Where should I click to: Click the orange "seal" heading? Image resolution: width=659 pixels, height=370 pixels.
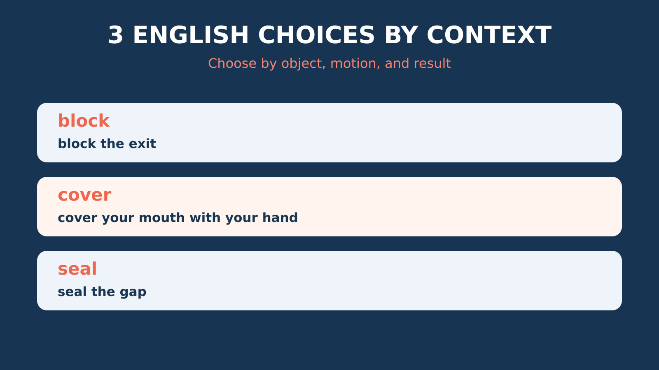coord(77,269)
